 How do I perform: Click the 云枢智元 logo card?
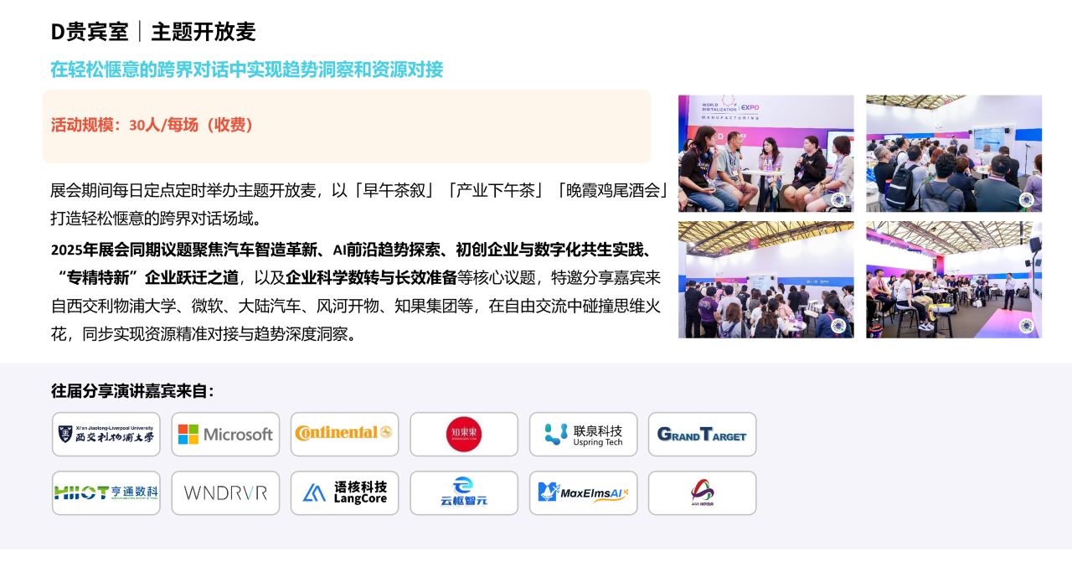coord(464,492)
